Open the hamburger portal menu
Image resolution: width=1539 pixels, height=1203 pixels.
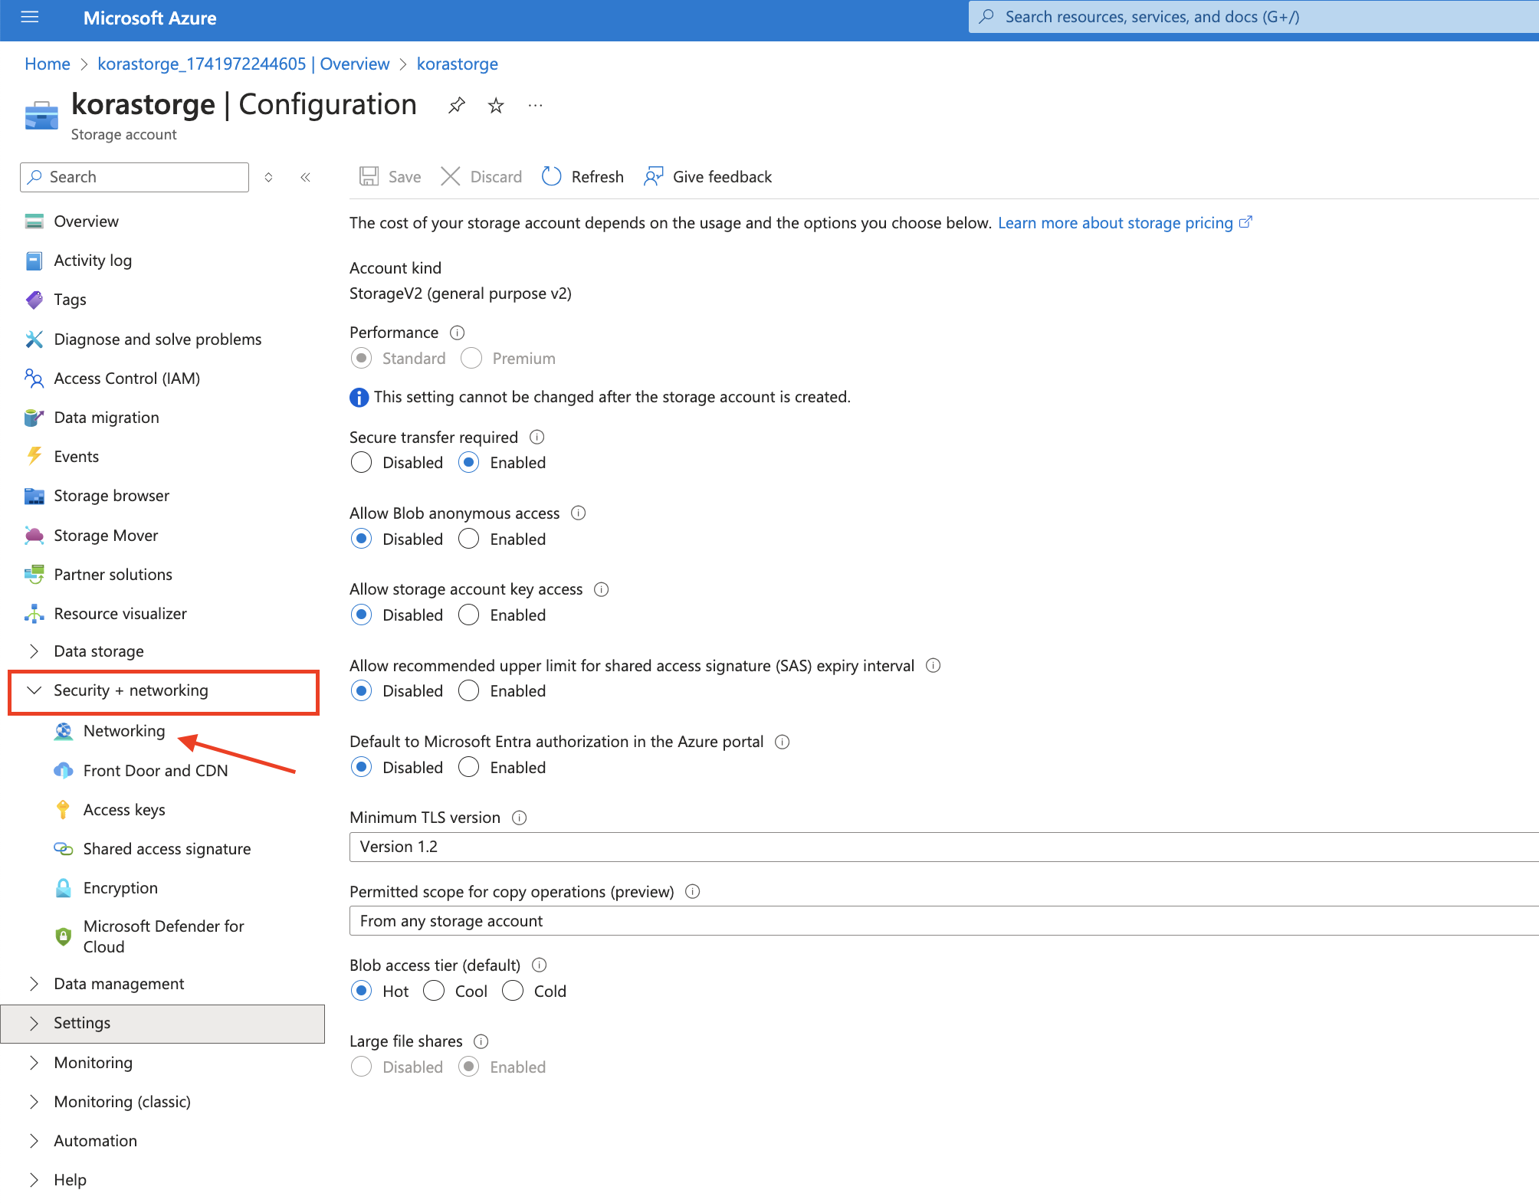pyautogui.click(x=30, y=17)
